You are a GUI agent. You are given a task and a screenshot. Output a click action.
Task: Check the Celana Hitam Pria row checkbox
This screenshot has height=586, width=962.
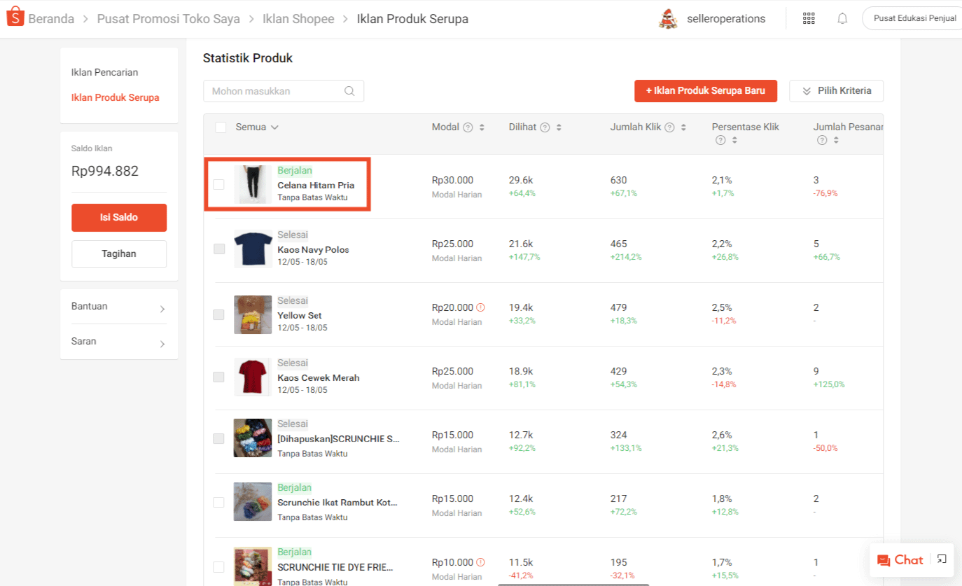tap(218, 184)
